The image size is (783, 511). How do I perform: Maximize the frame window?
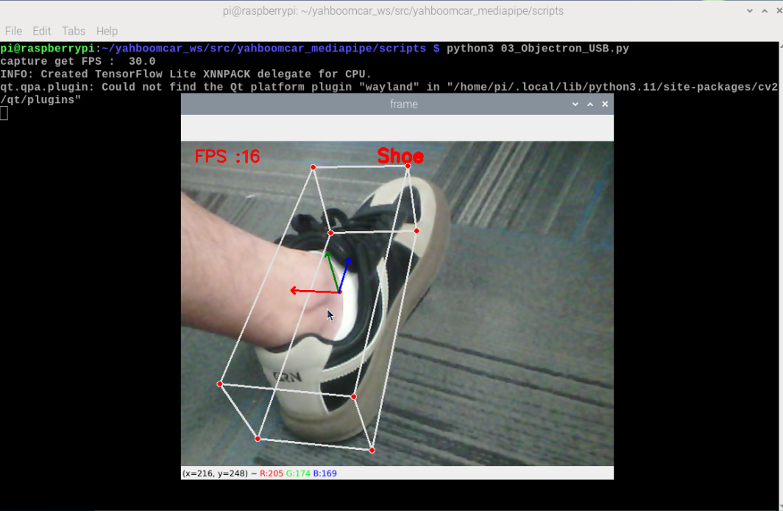click(x=590, y=105)
